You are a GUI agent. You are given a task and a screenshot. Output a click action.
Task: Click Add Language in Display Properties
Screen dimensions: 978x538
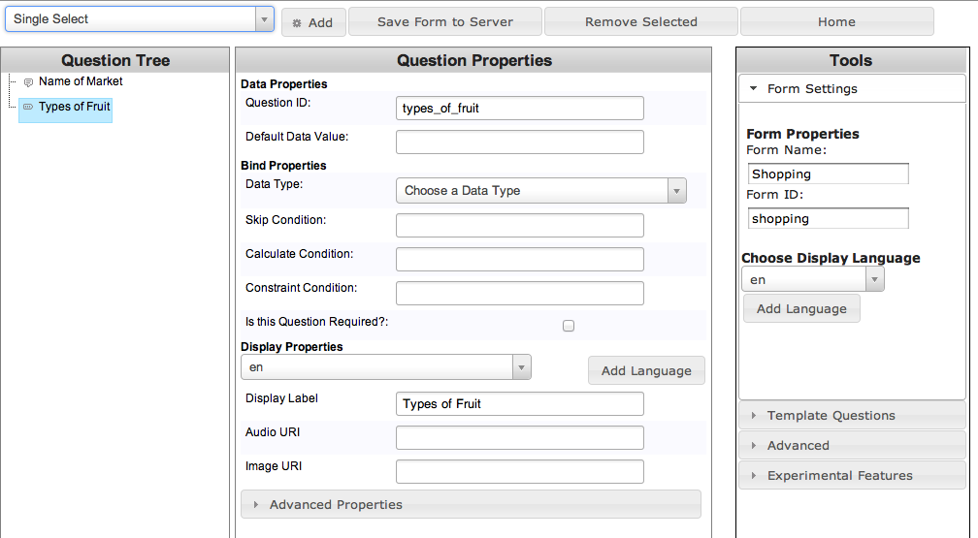646,370
